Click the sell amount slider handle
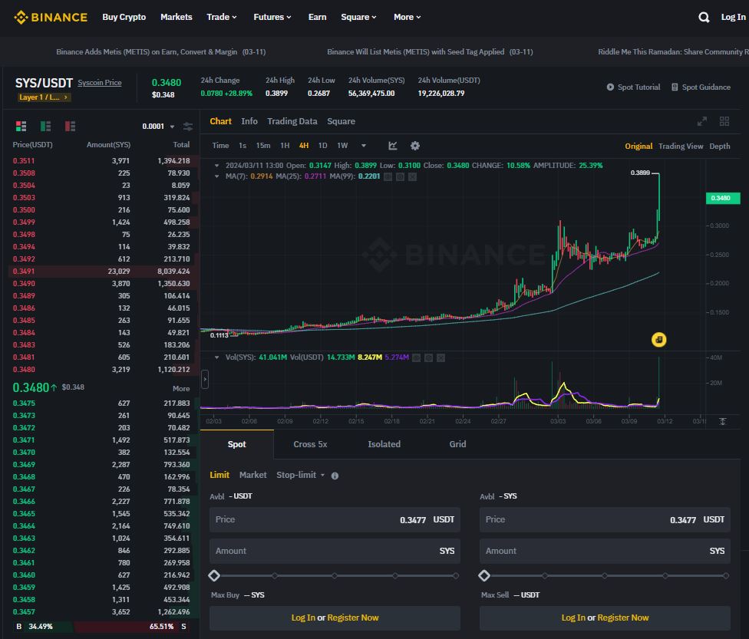Screen dimensions: 749x639 484,575
